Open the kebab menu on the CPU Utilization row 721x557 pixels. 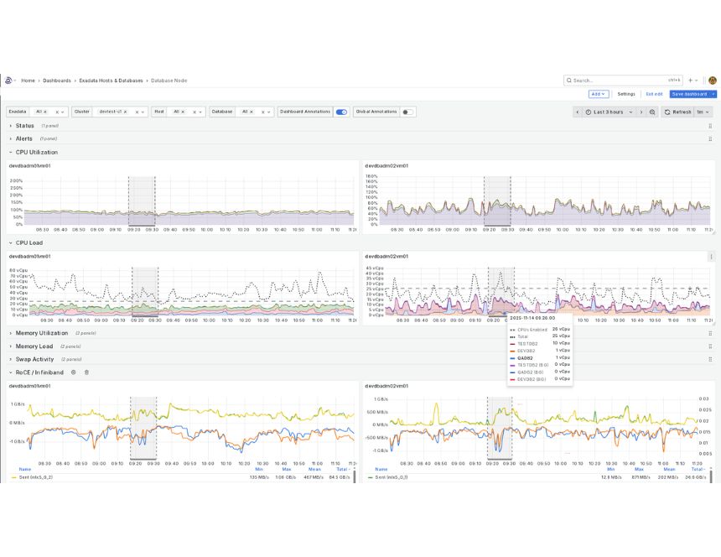click(708, 152)
